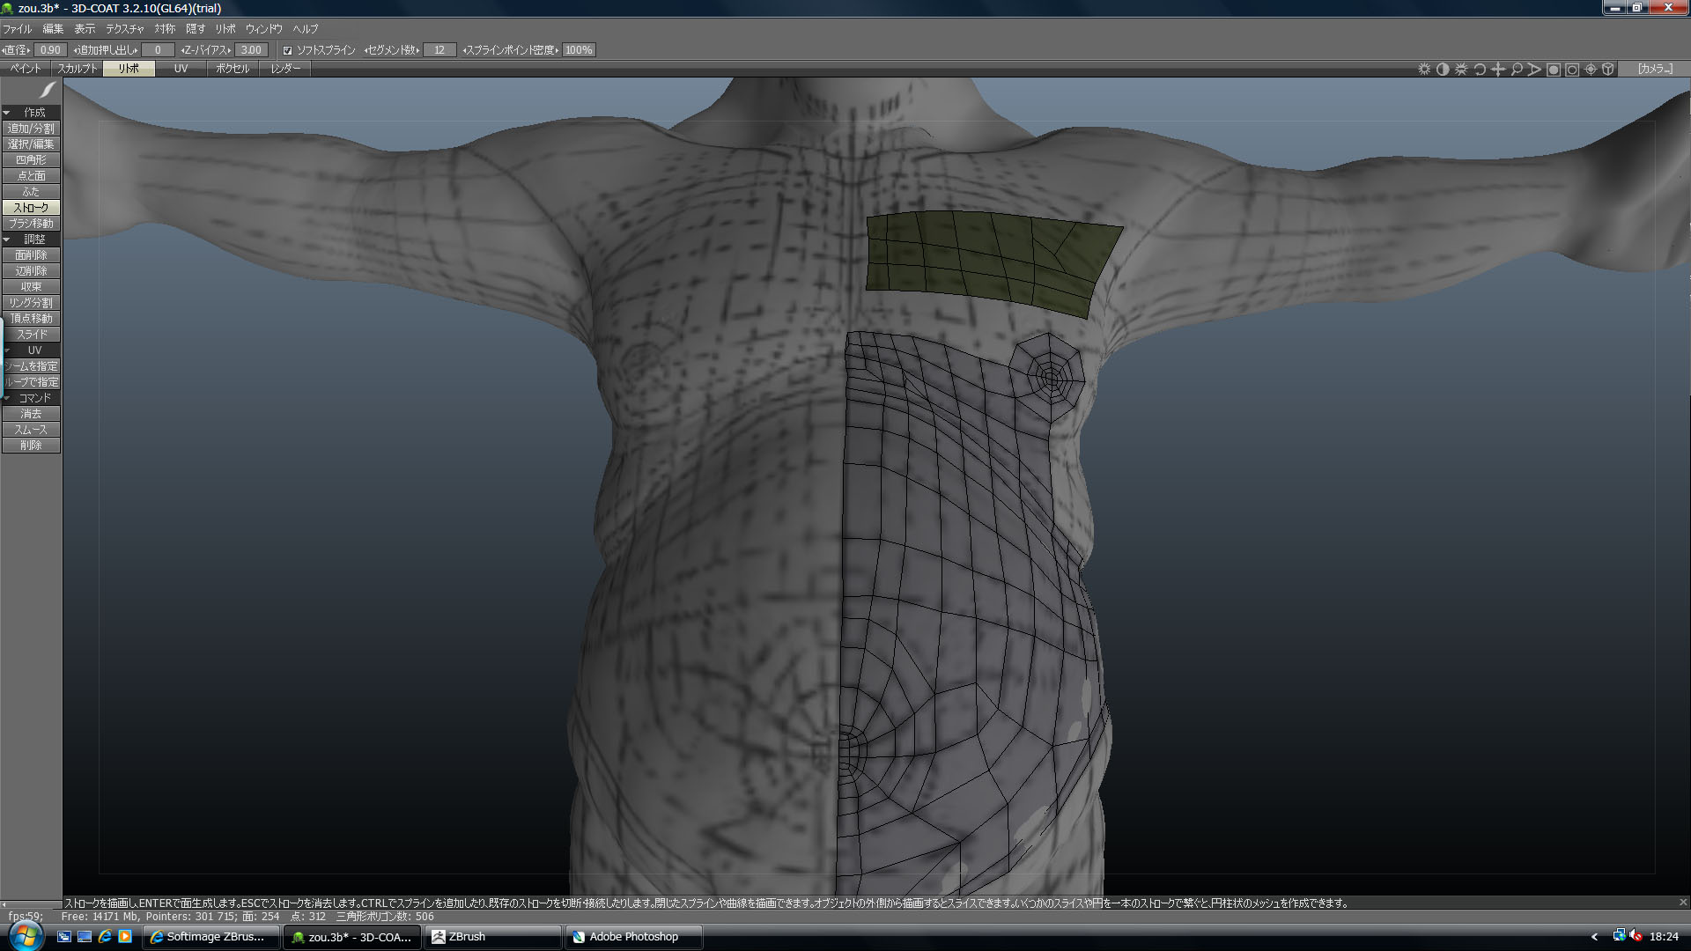The height and width of the screenshot is (951, 1691).
Task: Click the Windows Start orb
Action: (x=25, y=935)
